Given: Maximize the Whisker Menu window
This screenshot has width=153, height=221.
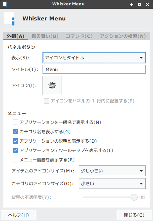Looking at the screenshot, I should (140, 4).
